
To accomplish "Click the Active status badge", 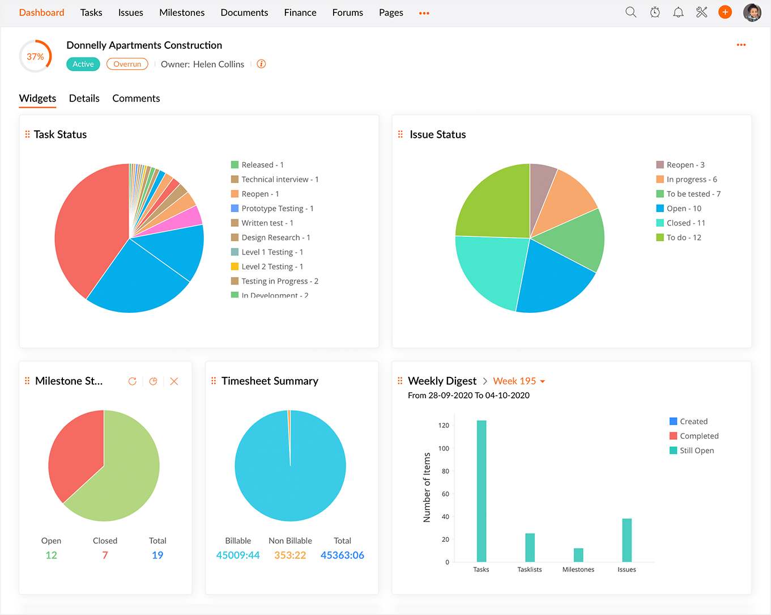I will (83, 64).
